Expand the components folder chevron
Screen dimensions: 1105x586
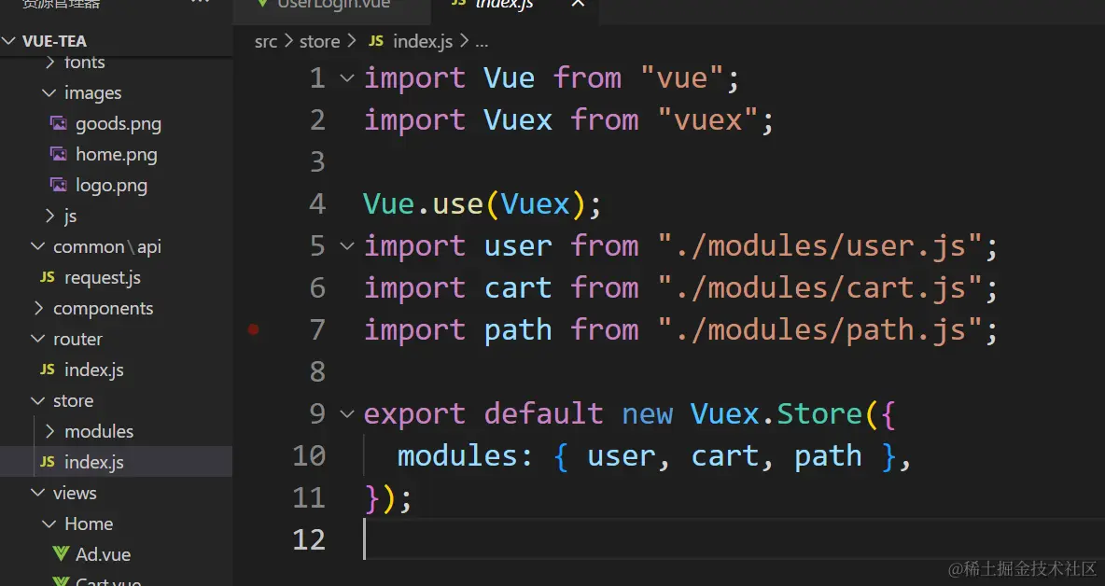point(37,308)
